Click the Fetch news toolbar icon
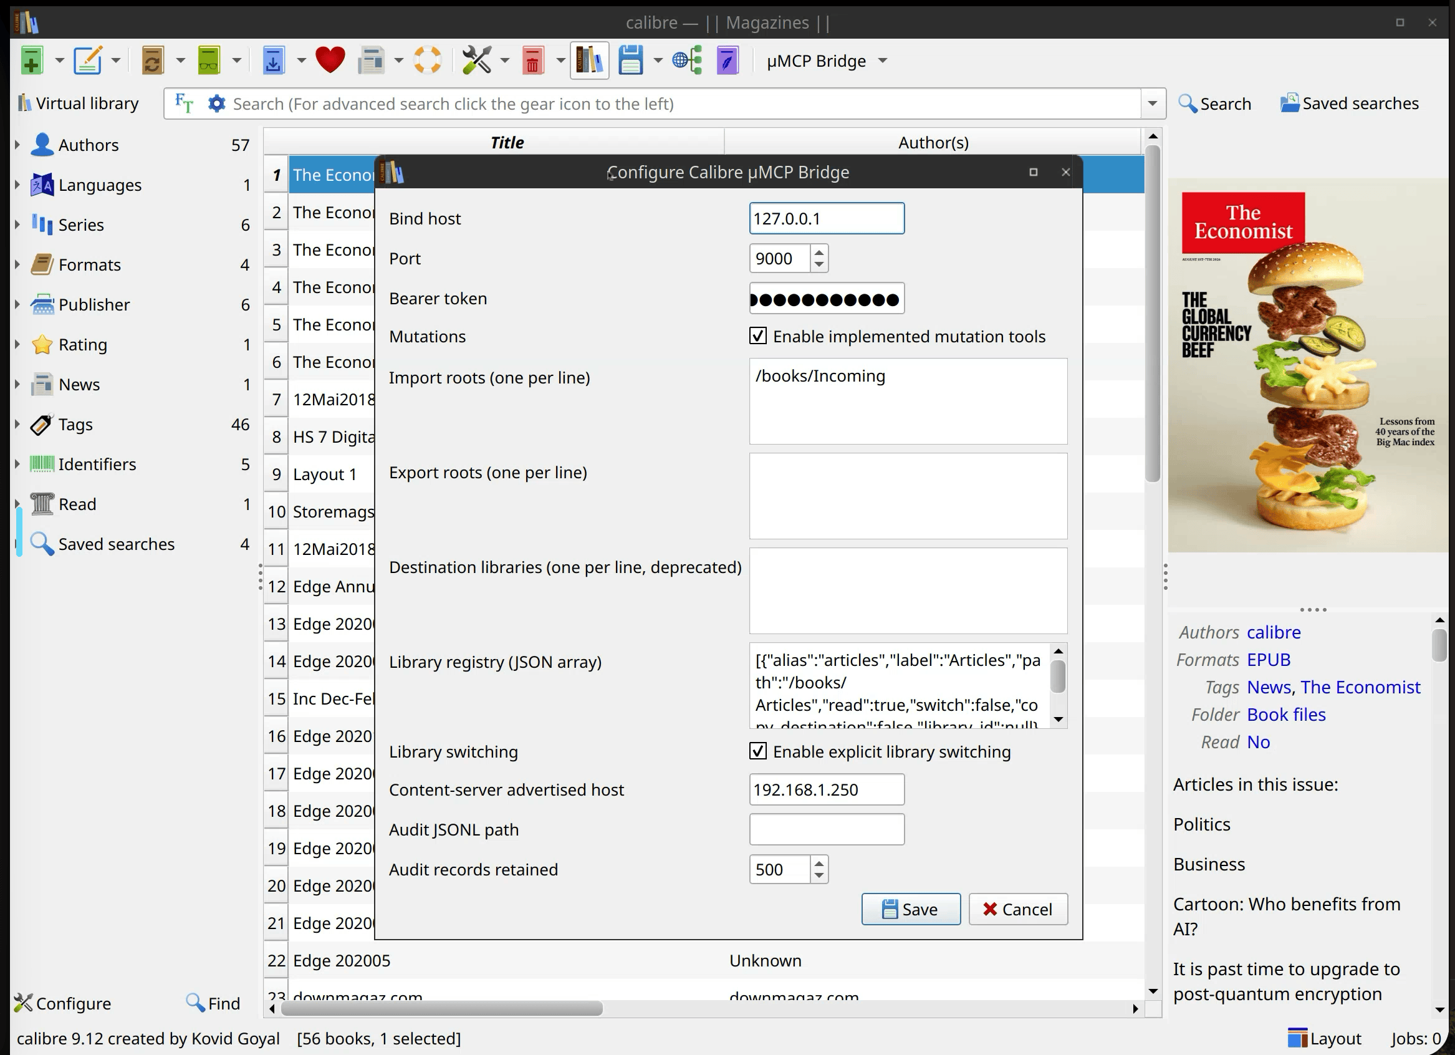1455x1055 pixels. (371, 61)
